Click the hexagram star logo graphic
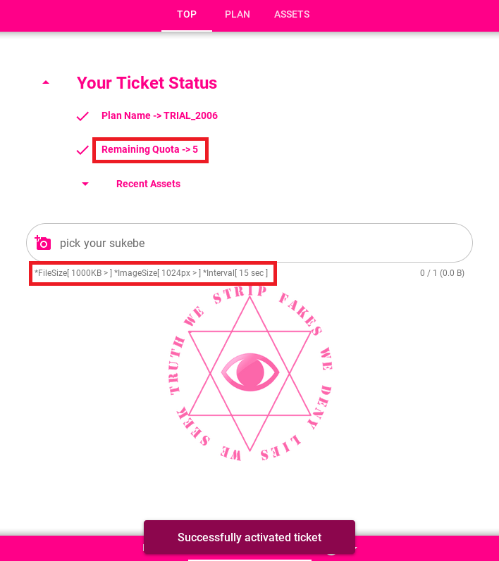Image resolution: width=499 pixels, height=561 pixels. pos(250,374)
